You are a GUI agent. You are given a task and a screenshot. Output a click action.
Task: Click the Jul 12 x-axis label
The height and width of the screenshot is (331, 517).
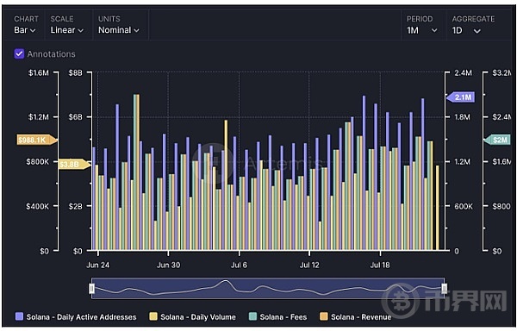309,265
